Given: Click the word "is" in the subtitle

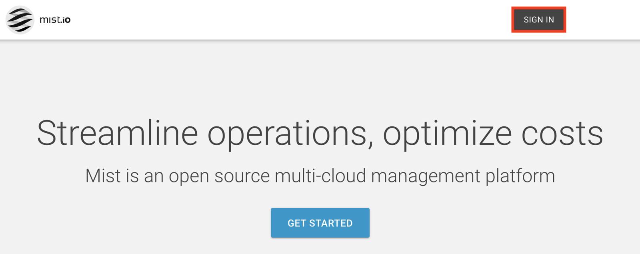Looking at the screenshot, I should coord(132,176).
